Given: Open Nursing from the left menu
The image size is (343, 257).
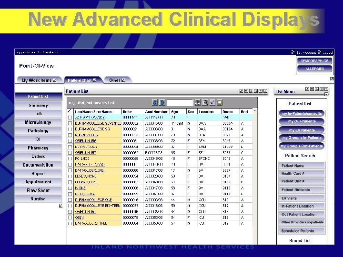Looking at the screenshot, I should [38, 199].
